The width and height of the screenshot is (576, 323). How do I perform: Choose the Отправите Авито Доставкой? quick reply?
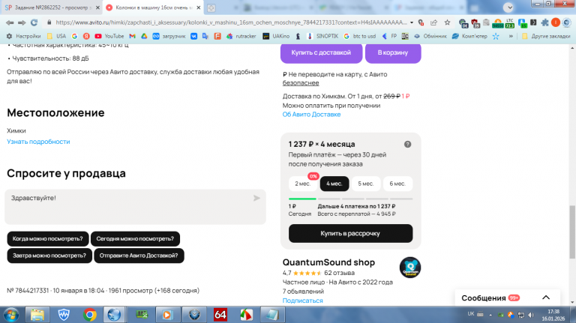[x=139, y=256]
